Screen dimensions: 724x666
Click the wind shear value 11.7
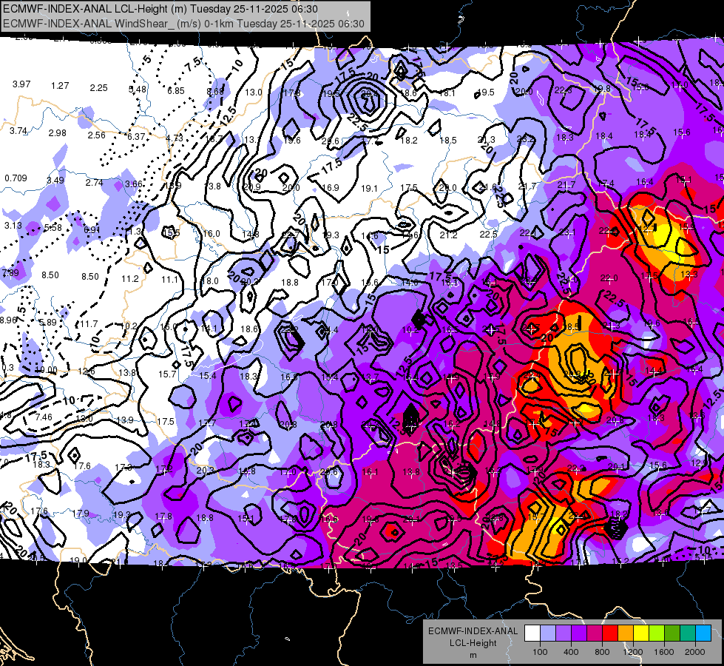point(89,324)
